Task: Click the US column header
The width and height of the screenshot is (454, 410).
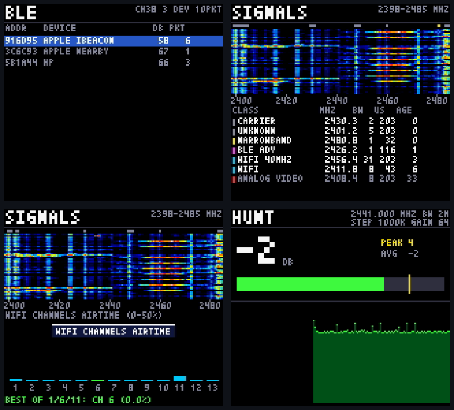Action: click(x=379, y=110)
